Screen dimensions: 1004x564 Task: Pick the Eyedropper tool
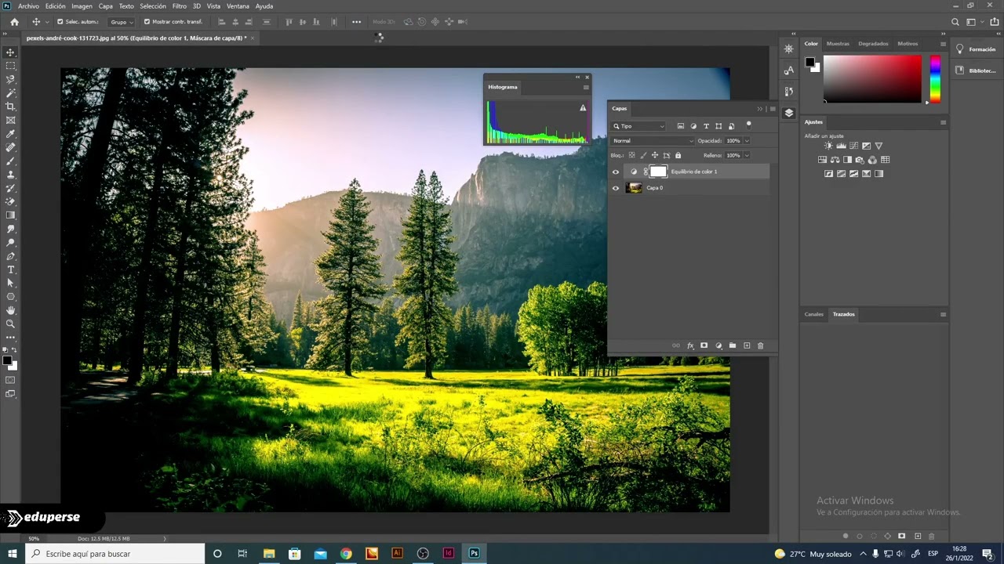(10, 134)
